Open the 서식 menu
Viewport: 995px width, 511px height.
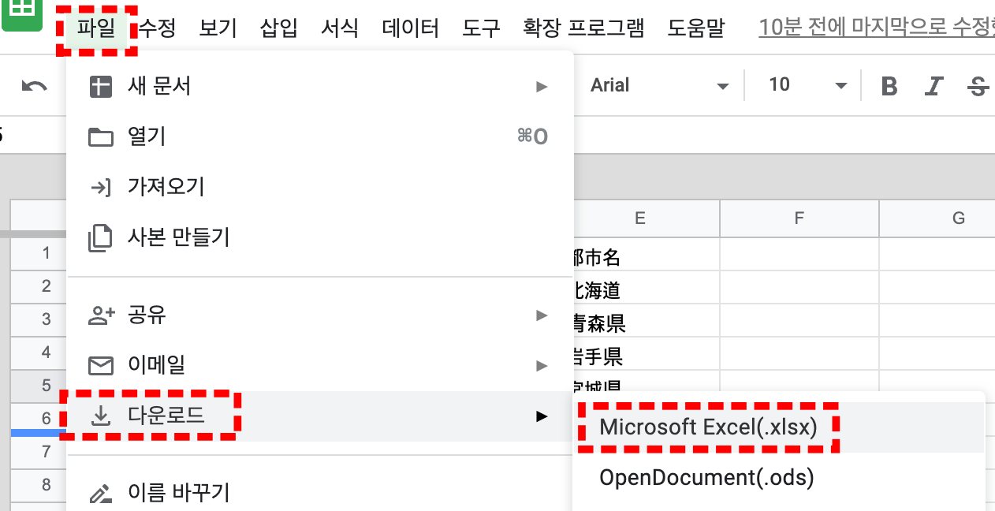click(x=340, y=29)
